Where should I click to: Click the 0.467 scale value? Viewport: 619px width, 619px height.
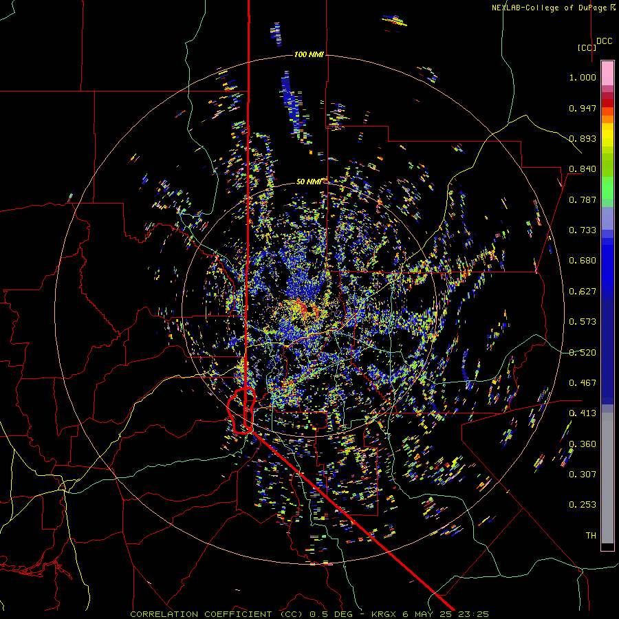tap(583, 383)
